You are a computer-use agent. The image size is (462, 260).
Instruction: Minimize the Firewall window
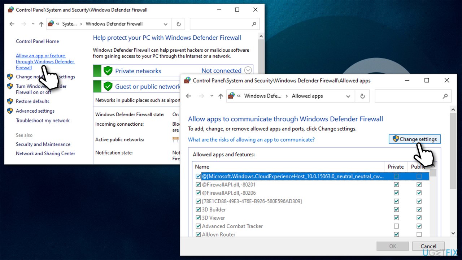click(218, 10)
